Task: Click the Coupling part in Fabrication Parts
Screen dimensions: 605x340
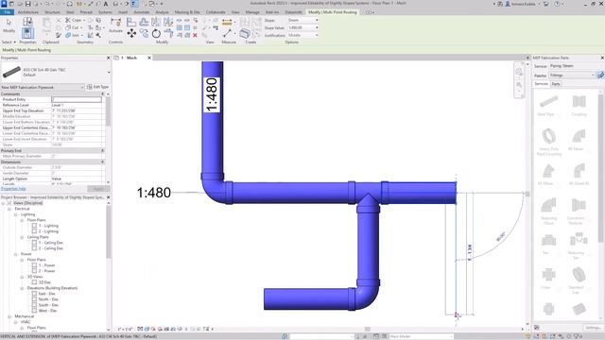Action: [579, 102]
